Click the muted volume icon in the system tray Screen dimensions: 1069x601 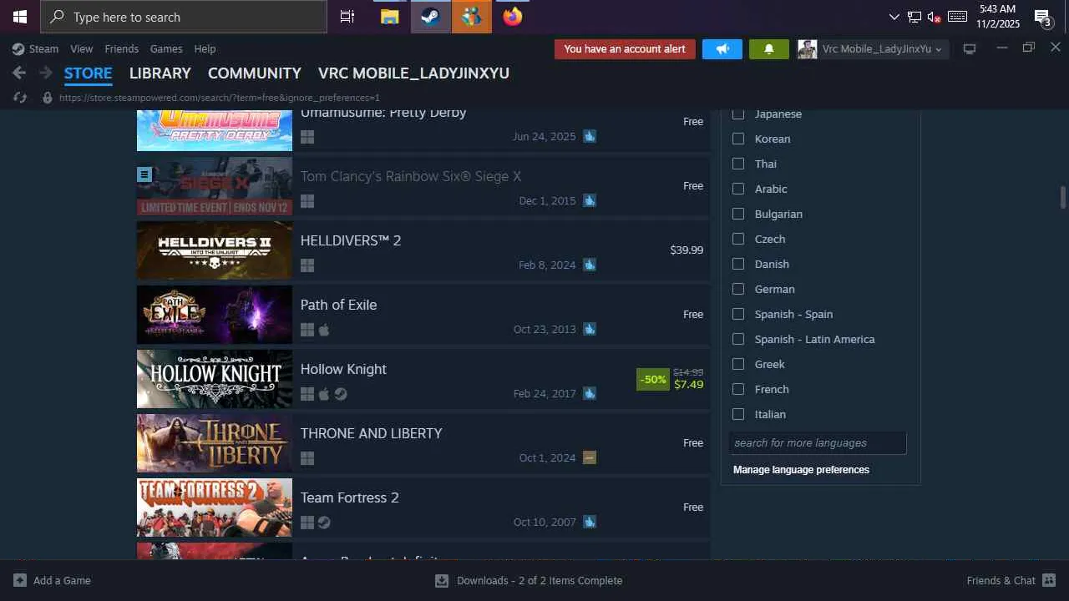[x=935, y=17]
